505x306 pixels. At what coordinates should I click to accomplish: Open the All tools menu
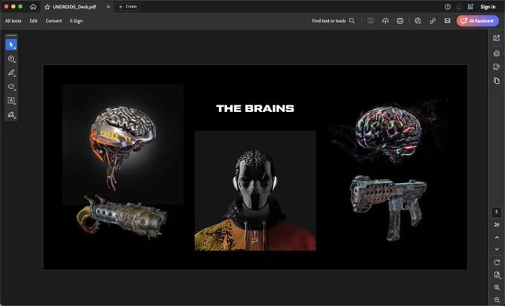(13, 21)
